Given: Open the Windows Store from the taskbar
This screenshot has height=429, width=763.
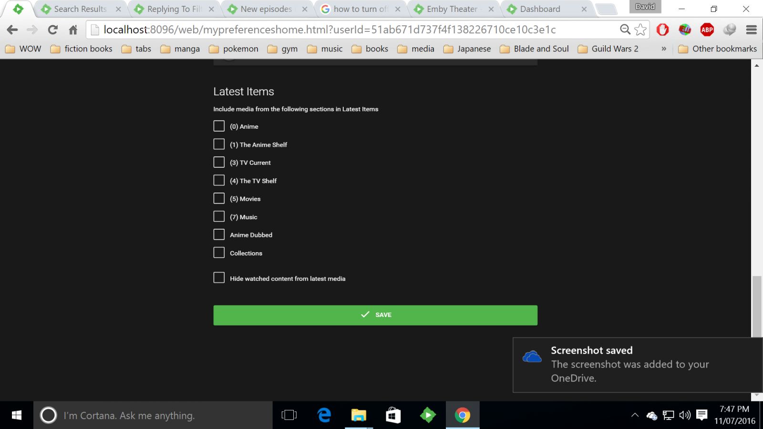Looking at the screenshot, I should 393,415.
